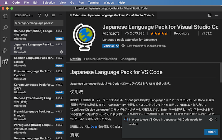This screenshot has width=222, height=140.
Task: Open the Docs link in readme
Action: [94, 127]
